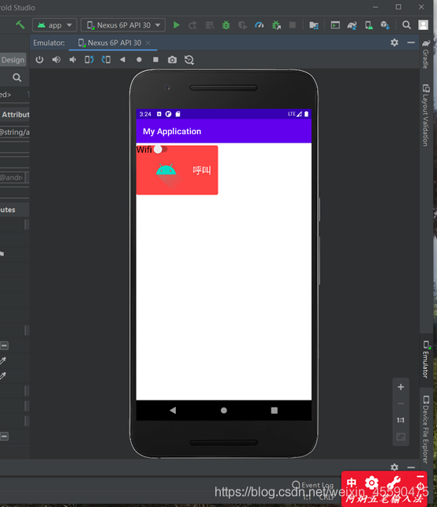Open the Emulator side tab
This screenshot has height=507, width=437.
pos(426,359)
